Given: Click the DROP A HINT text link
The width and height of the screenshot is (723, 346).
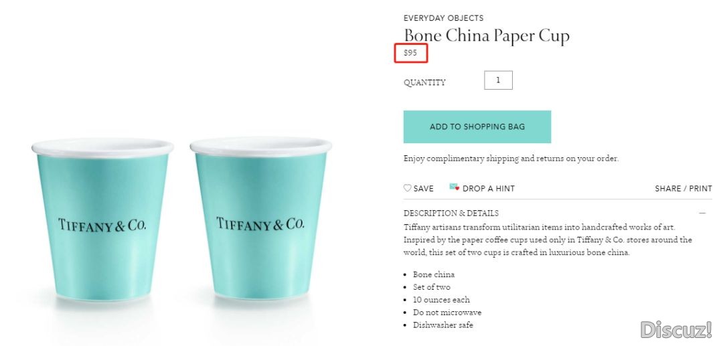Looking at the screenshot, I should pyautogui.click(x=488, y=189).
